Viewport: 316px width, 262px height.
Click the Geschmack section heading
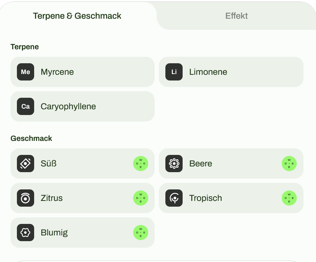pos(31,138)
